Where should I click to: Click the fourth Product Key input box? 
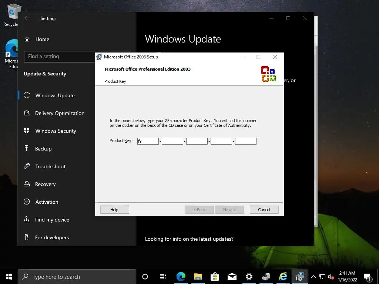click(221, 141)
